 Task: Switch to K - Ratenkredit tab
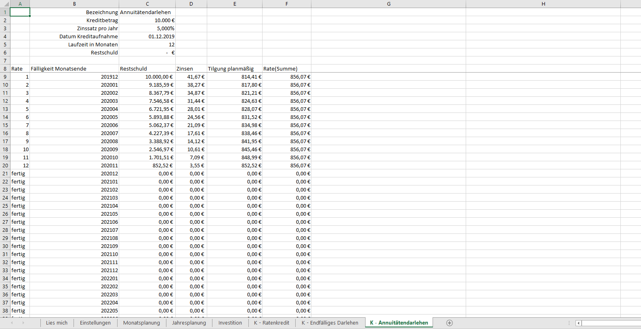pos(271,323)
